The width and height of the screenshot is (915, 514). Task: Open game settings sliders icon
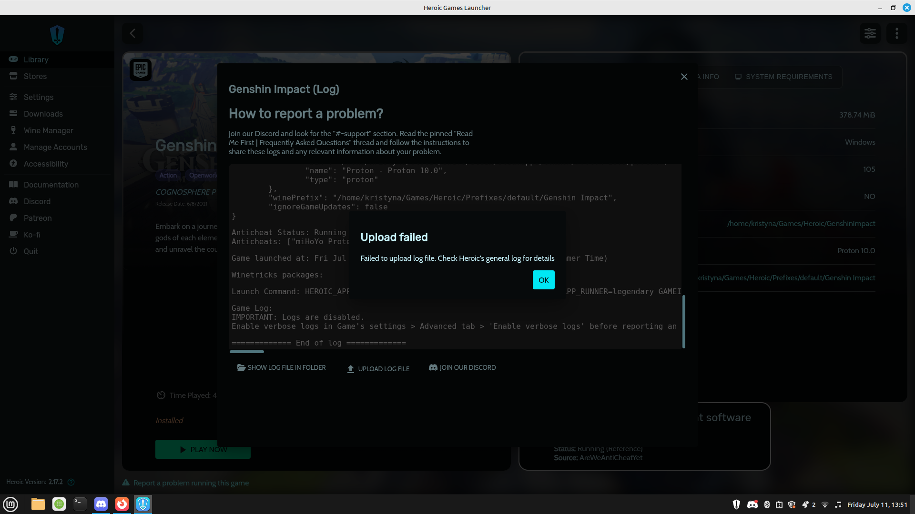pos(870,33)
